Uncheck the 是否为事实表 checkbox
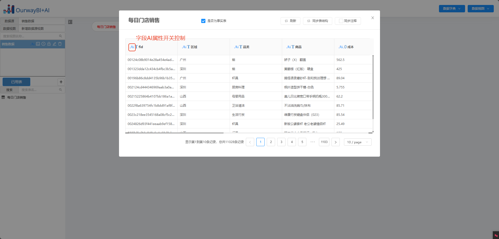This screenshot has height=239, width=499. pyautogui.click(x=203, y=21)
